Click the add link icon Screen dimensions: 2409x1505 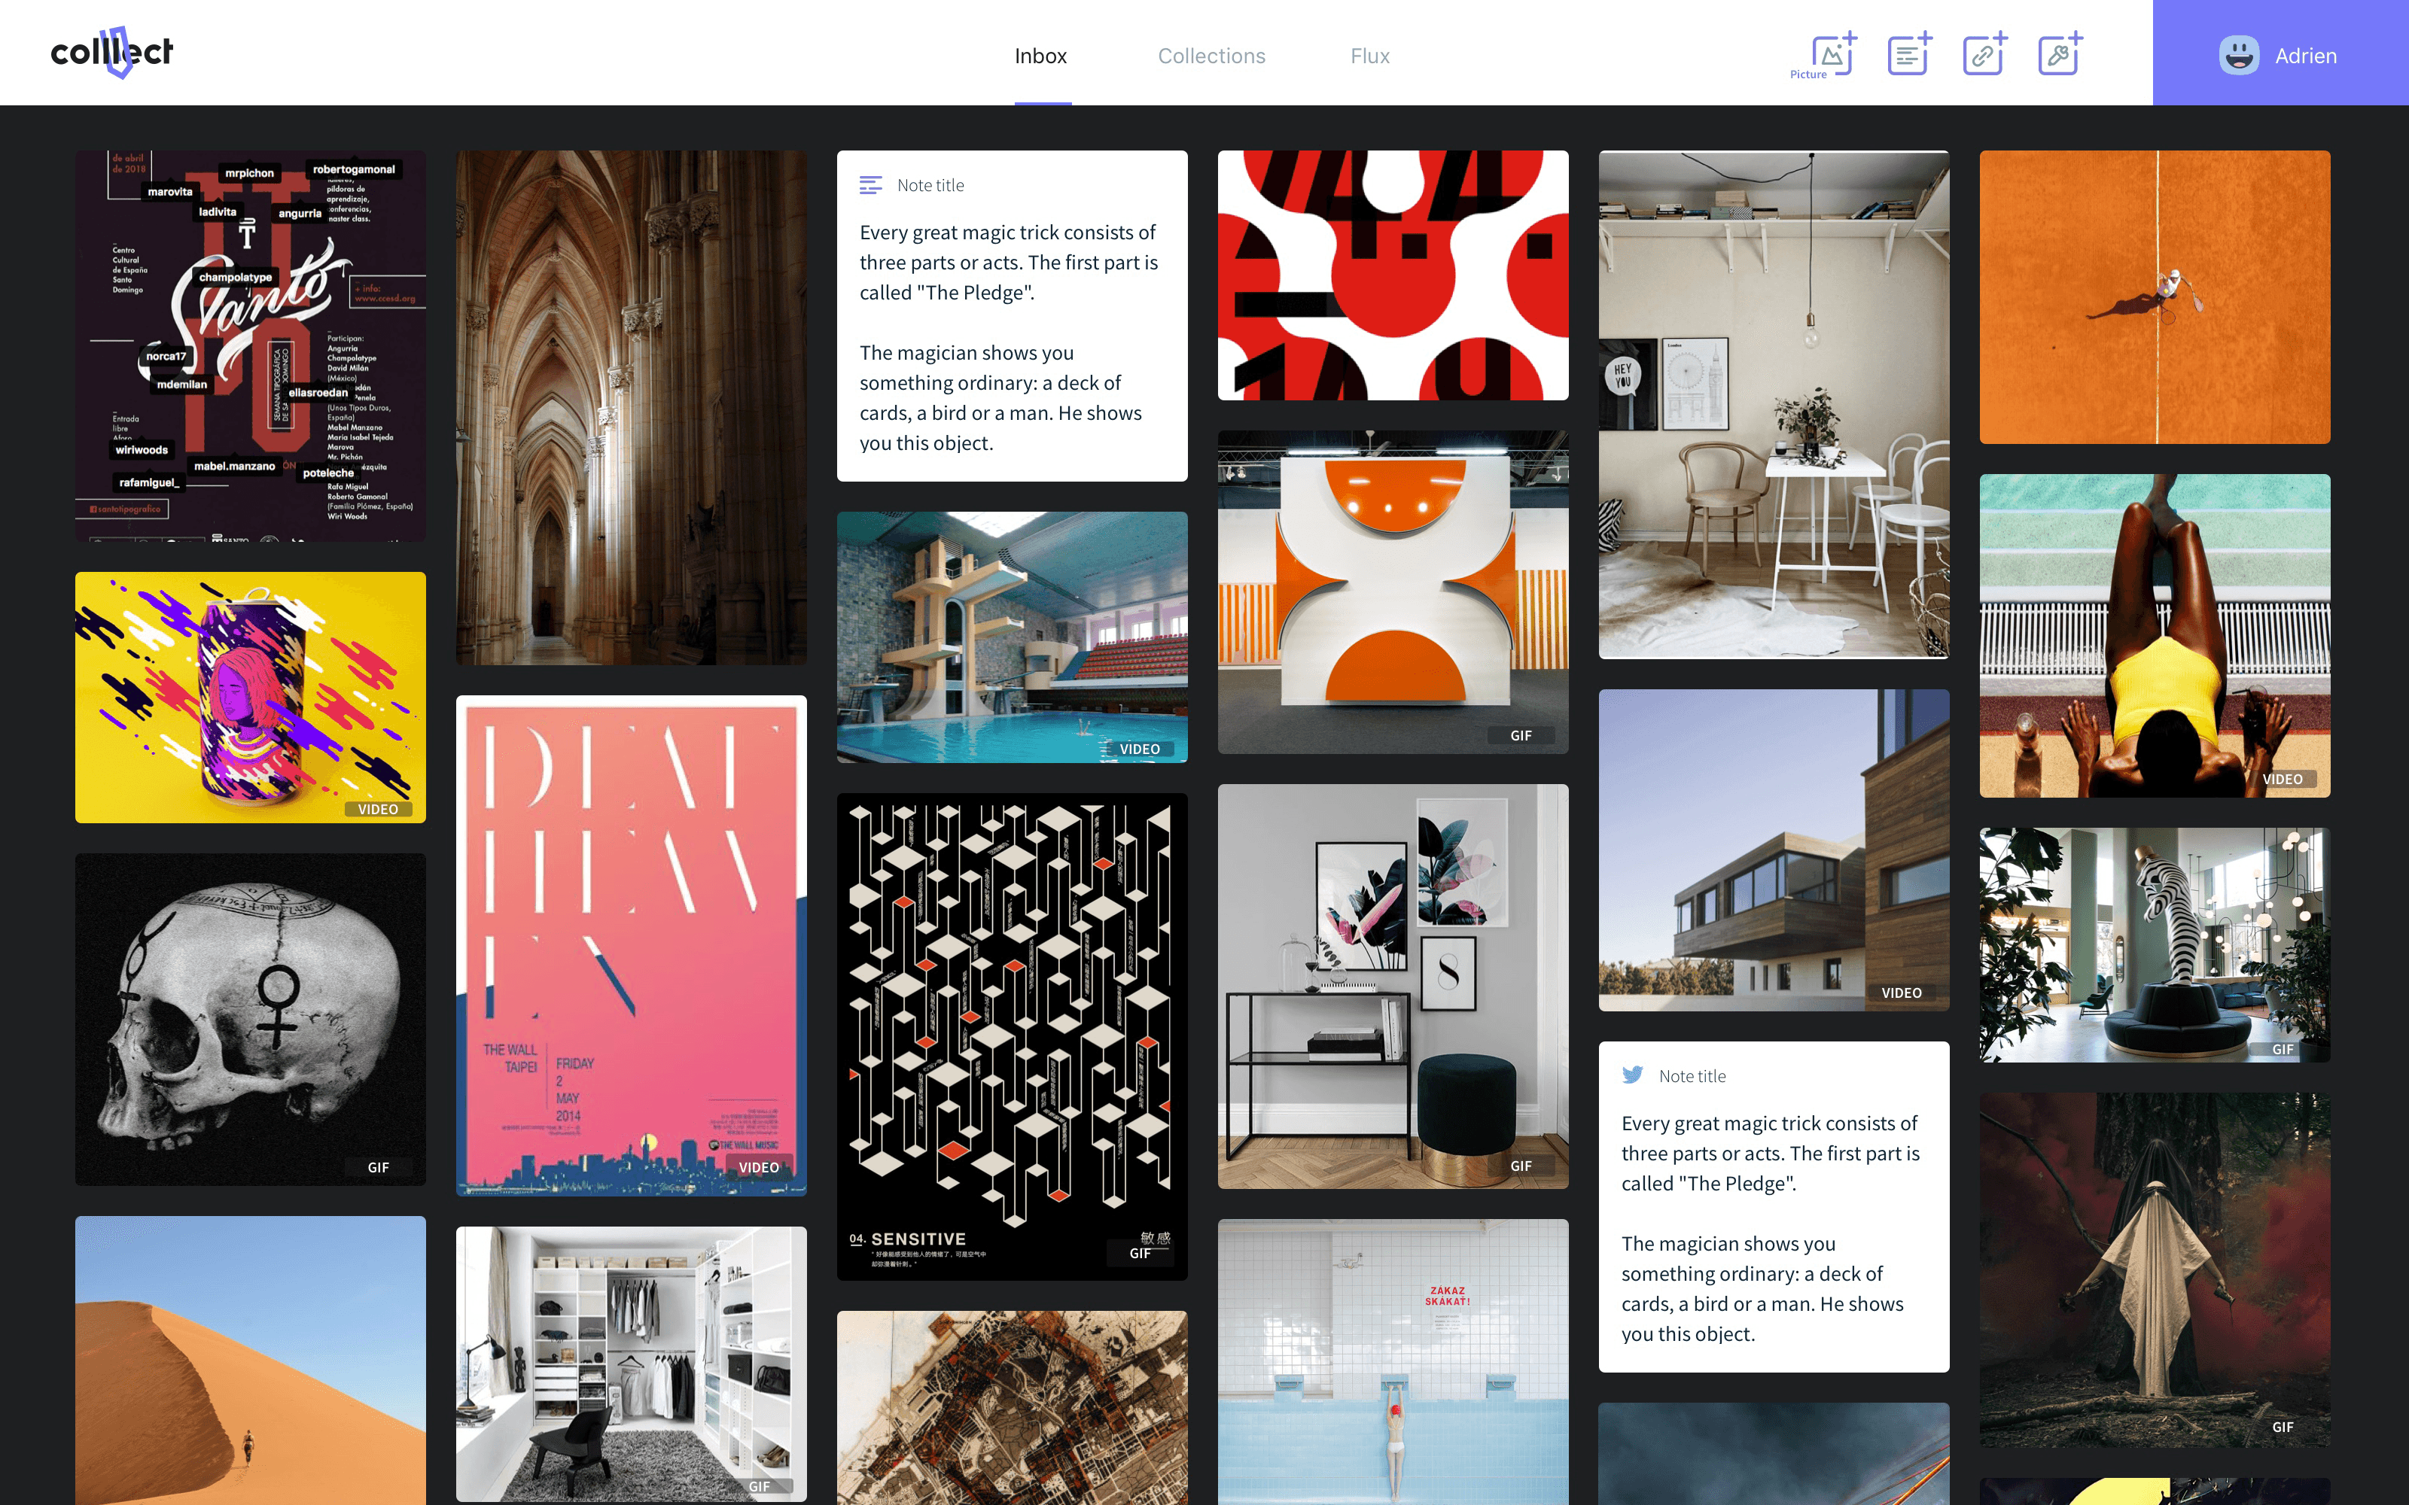[x=1984, y=53]
